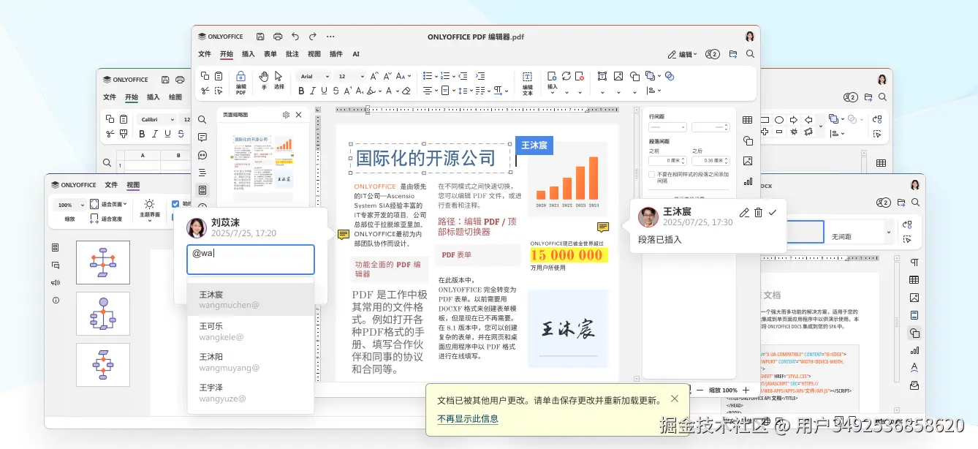Switch to the 插入 tab in PDF editor
This screenshot has width=978, height=449.
click(249, 54)
